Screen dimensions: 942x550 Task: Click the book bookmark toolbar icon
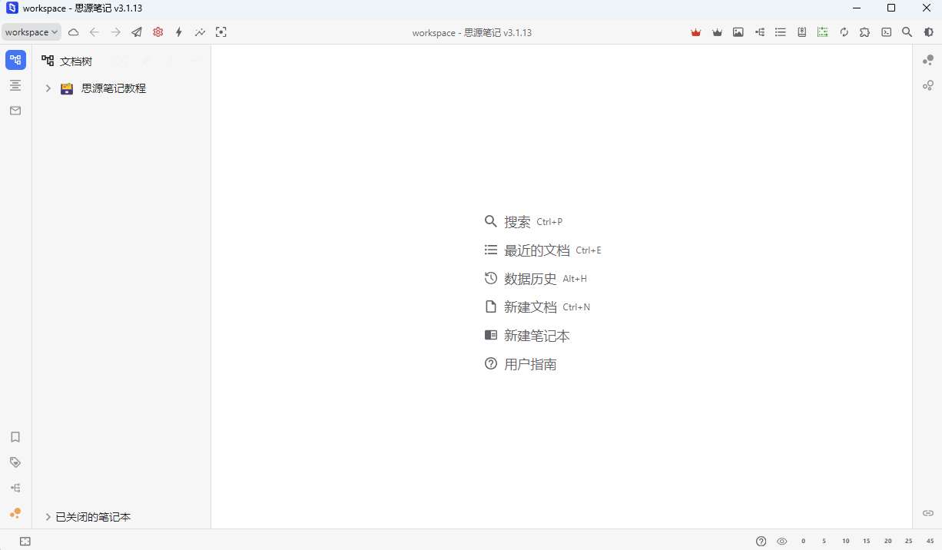(801, 32)
